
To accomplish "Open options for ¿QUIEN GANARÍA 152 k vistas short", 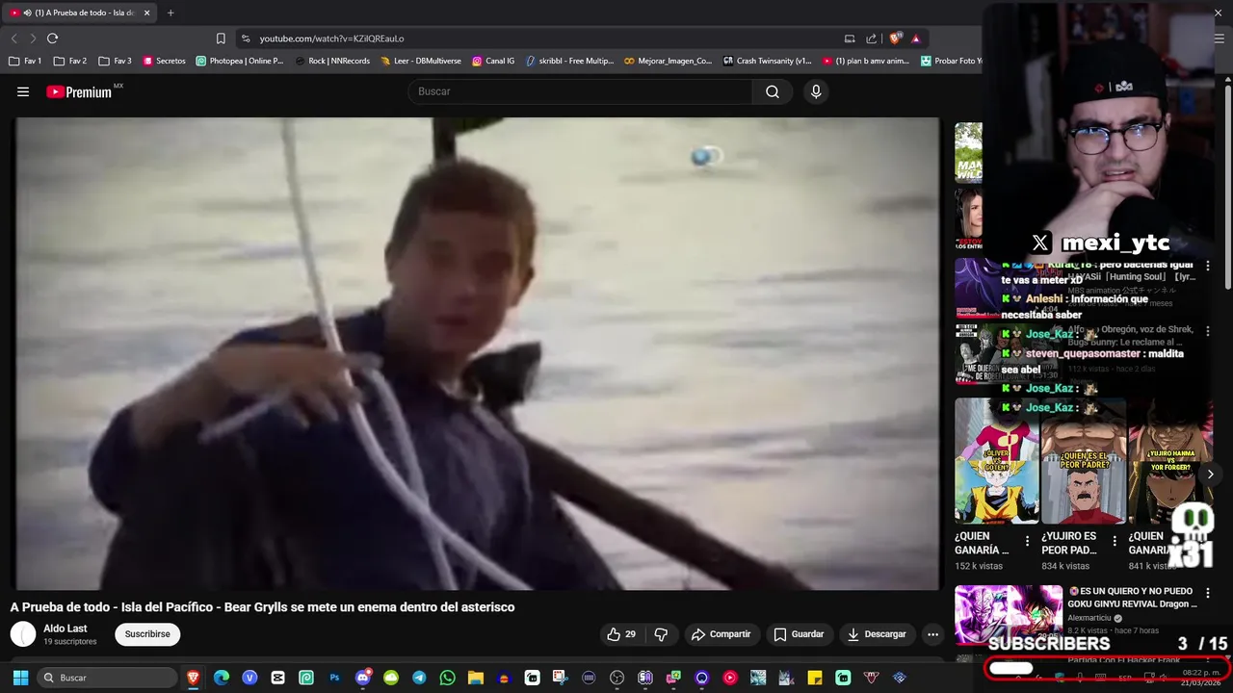I will pyautogui.click(x=1027, y=541).
